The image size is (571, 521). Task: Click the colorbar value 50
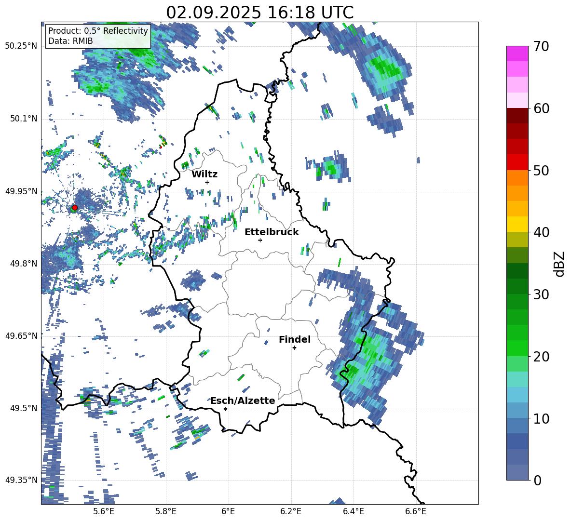click(541, 171)
